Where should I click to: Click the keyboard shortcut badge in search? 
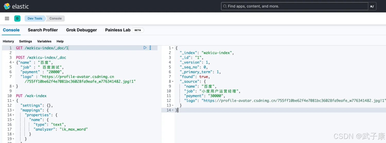(372, 6)
